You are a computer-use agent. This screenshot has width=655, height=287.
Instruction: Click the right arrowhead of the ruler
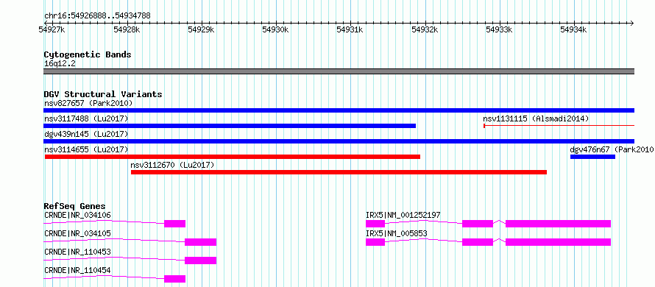tap(632, 23)
